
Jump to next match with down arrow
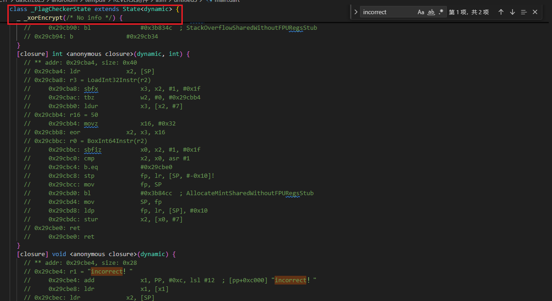coord(513,12)
